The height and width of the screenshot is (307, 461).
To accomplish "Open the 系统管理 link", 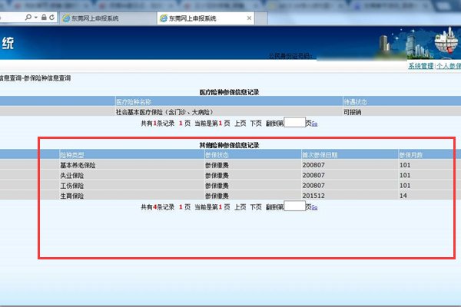I will (x=421, y=66).
